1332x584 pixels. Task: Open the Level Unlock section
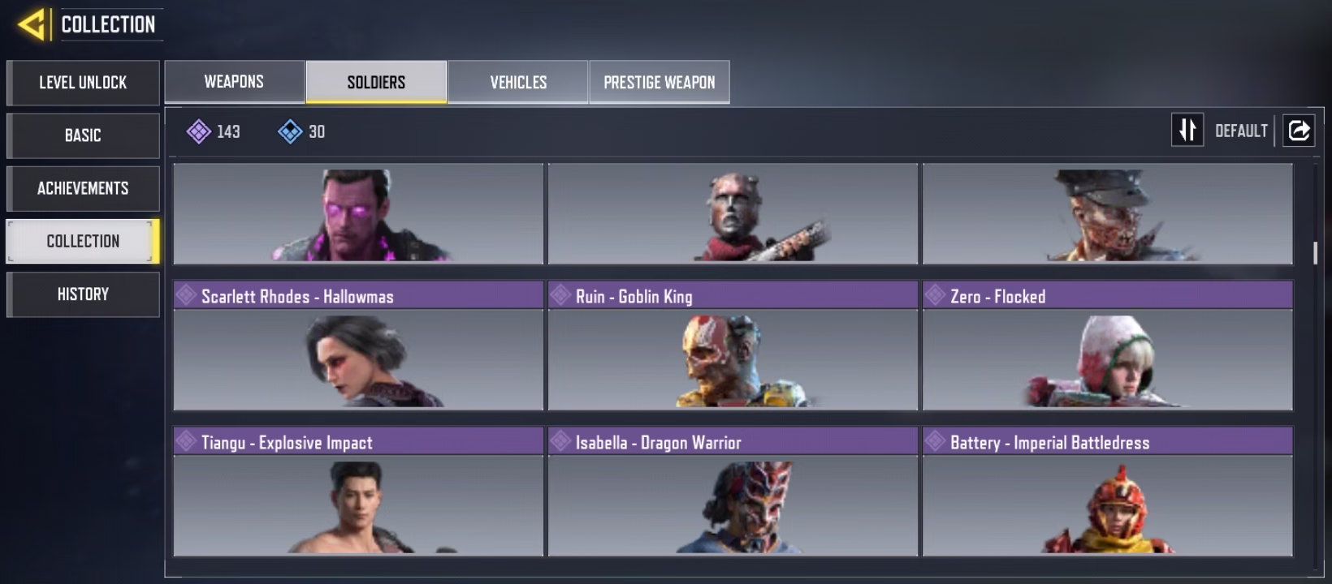click(x=83, y=83)
